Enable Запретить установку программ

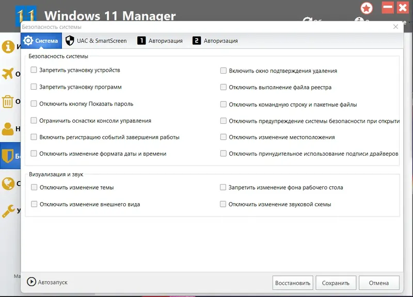pos(34,87)
